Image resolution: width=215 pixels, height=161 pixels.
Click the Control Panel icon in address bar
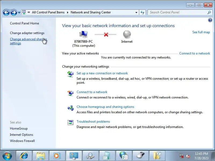tap(24, 12)
